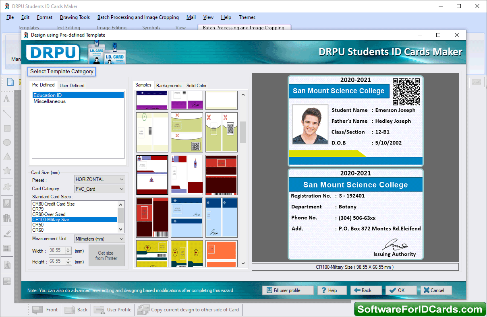This screenshot has height=317, width=487.
Task: Select CR100-Military Size in list
Action: click(x=75, y=220)
